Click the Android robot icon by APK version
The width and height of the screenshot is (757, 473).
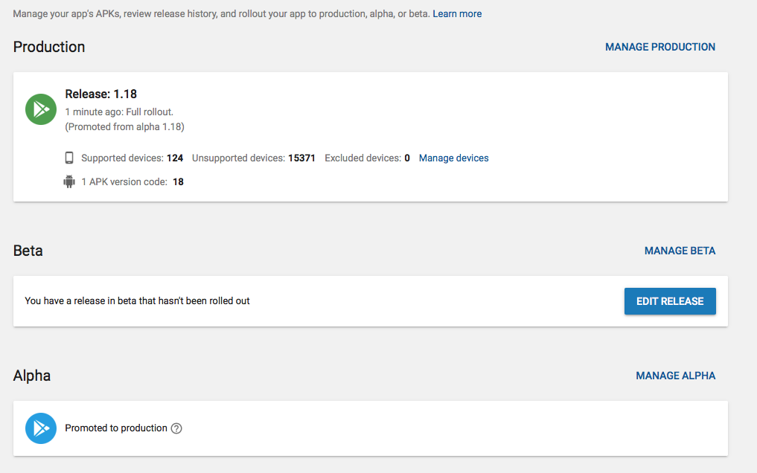69,181
